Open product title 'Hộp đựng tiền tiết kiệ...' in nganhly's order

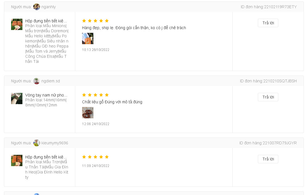pos(46,21)
